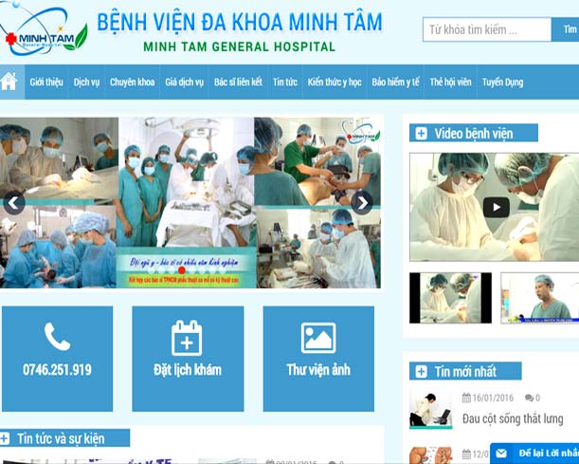The image size is (579, 464).
Task: Click the 0746.251.919 phone number
Action: (x=57, y=370)
